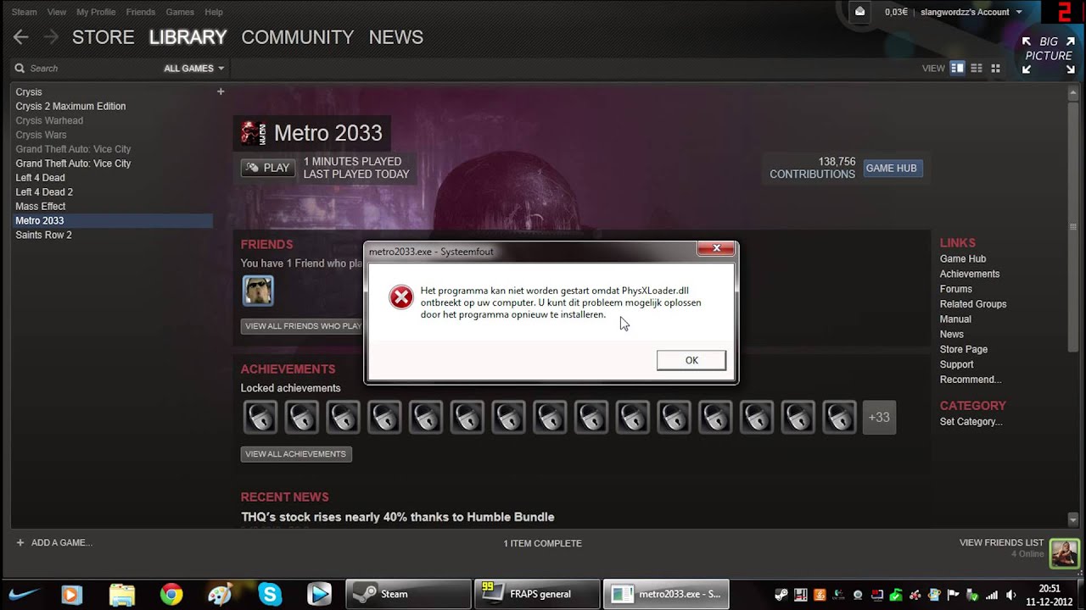The height and width of the screenshot is (610, 1086).
Task: Click the red error icon in dialog
Action: click(x=400, y=297)
